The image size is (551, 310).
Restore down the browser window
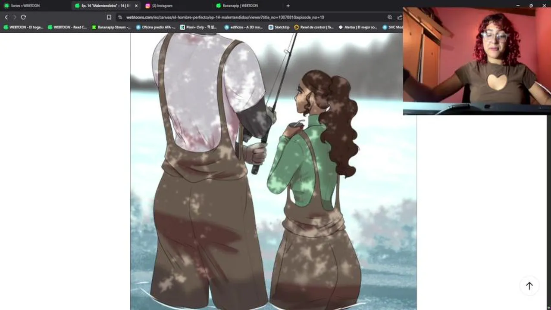[531, 6]
